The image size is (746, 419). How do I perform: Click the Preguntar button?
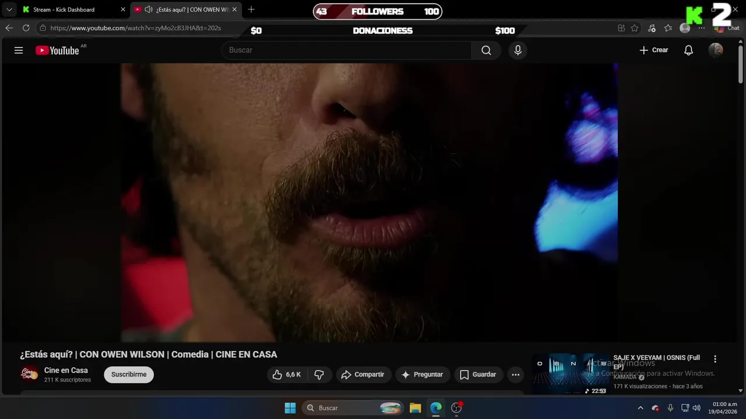[423, 375]
